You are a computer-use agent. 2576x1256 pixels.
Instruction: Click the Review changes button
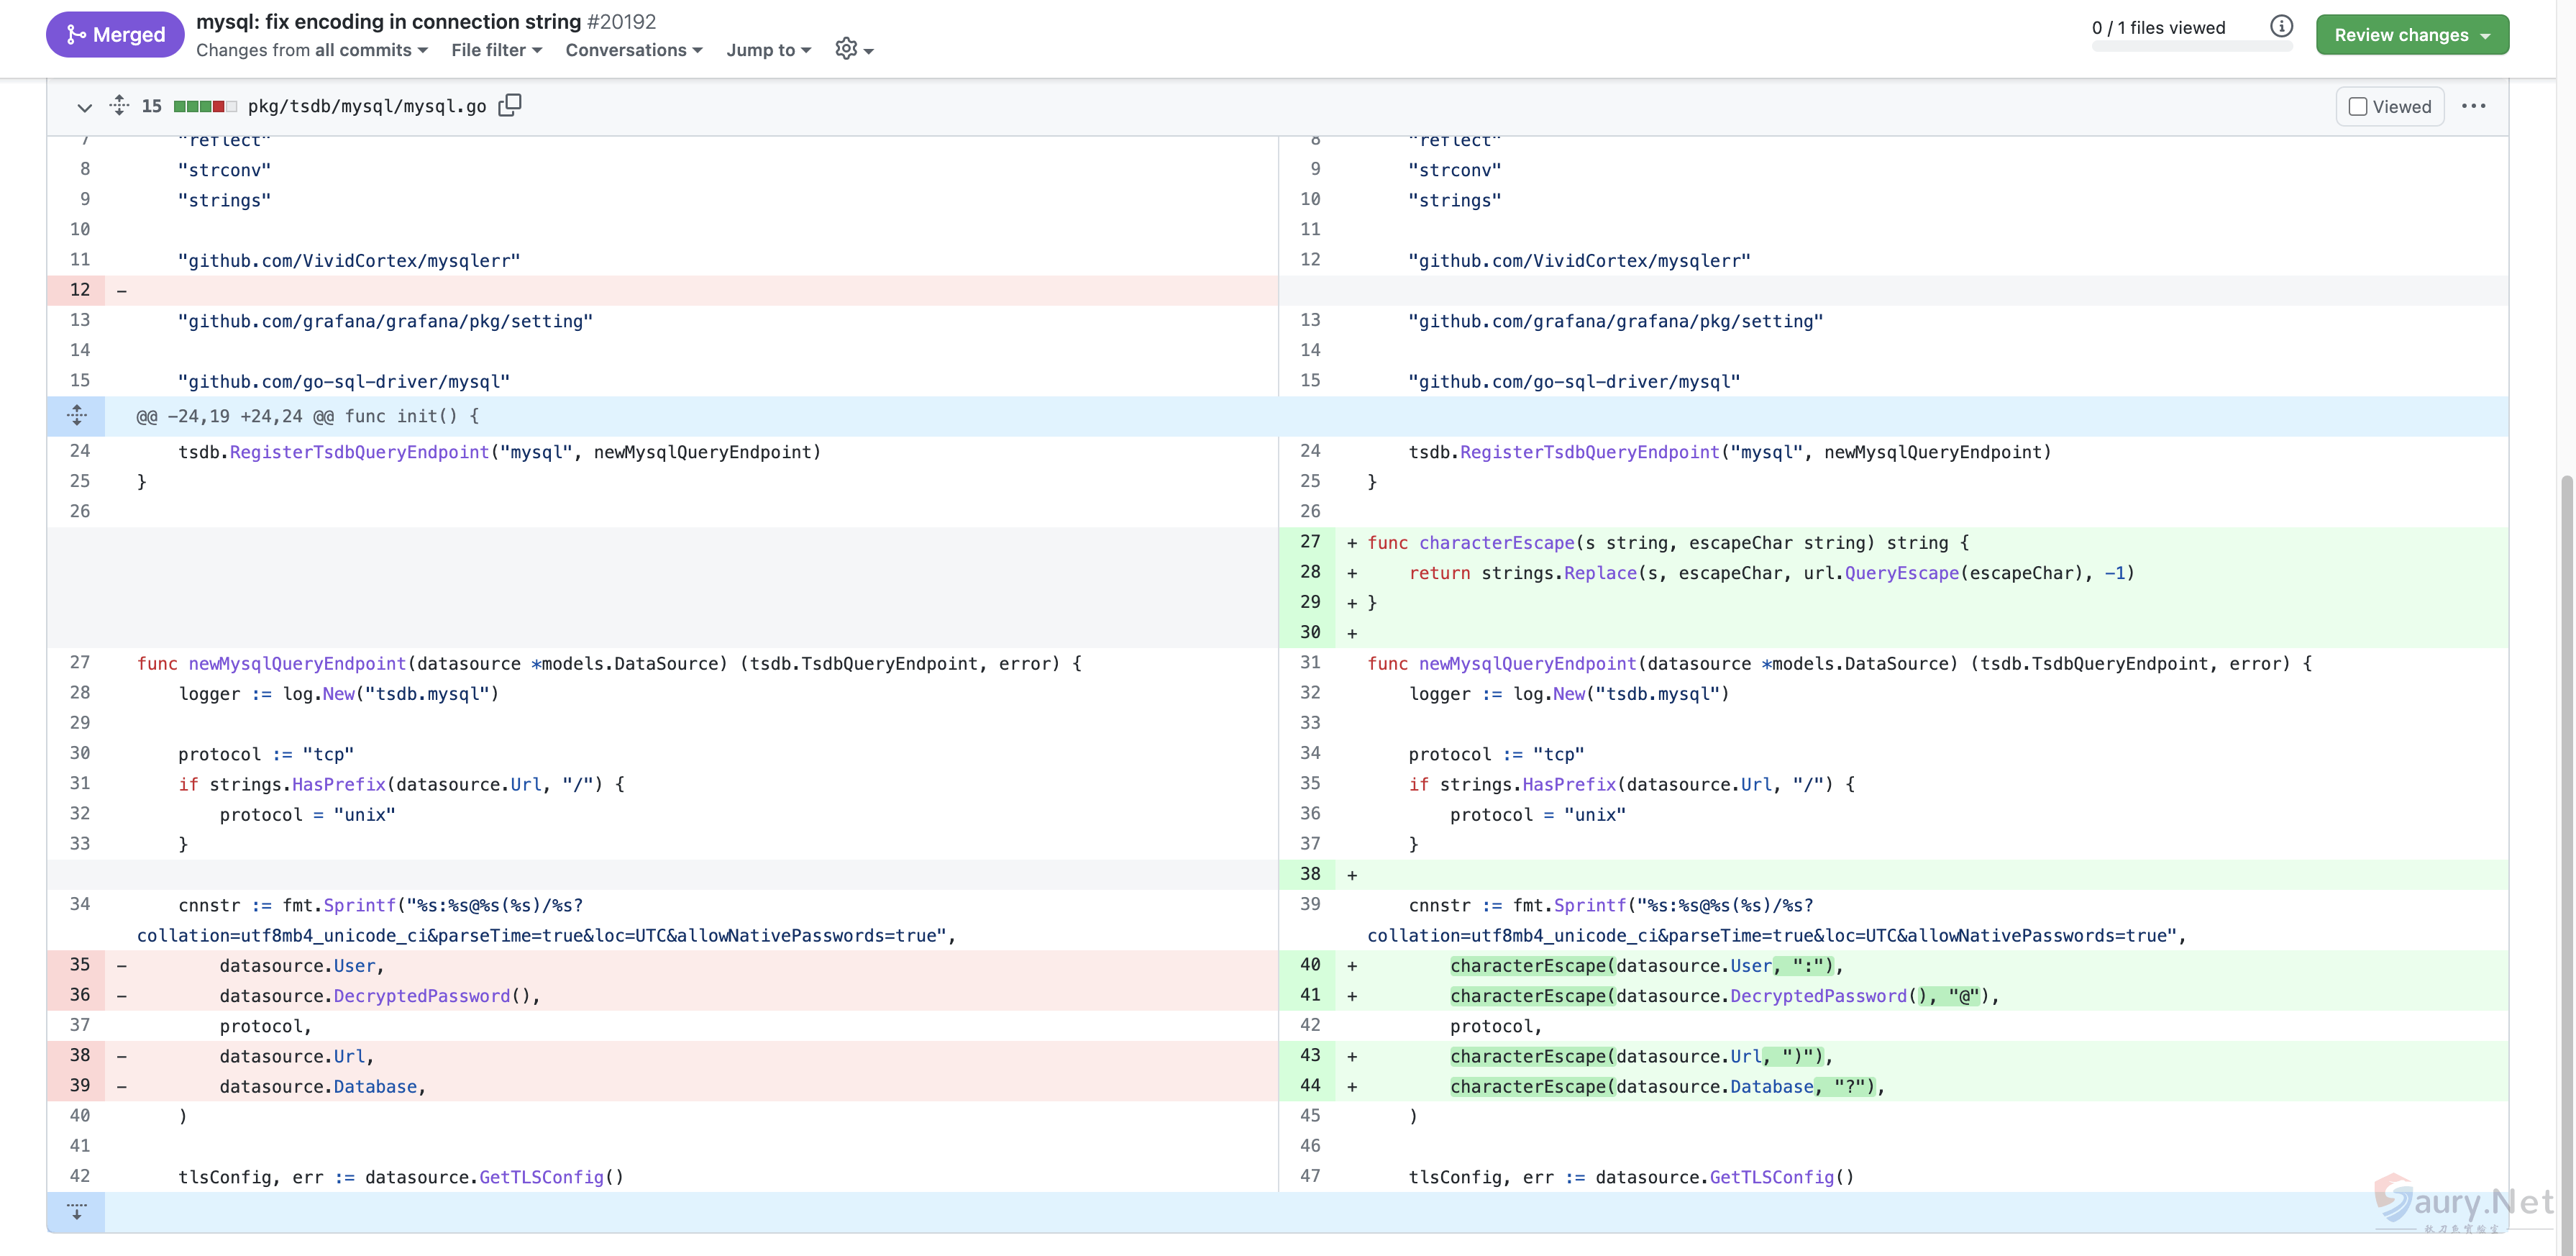[2411, 35]
